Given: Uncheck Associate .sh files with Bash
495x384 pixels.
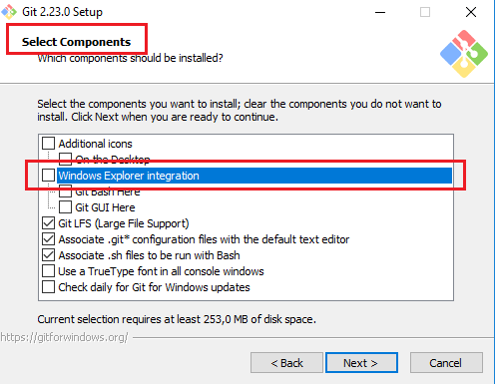Looking at the screenshot, I should click(48, 255).
